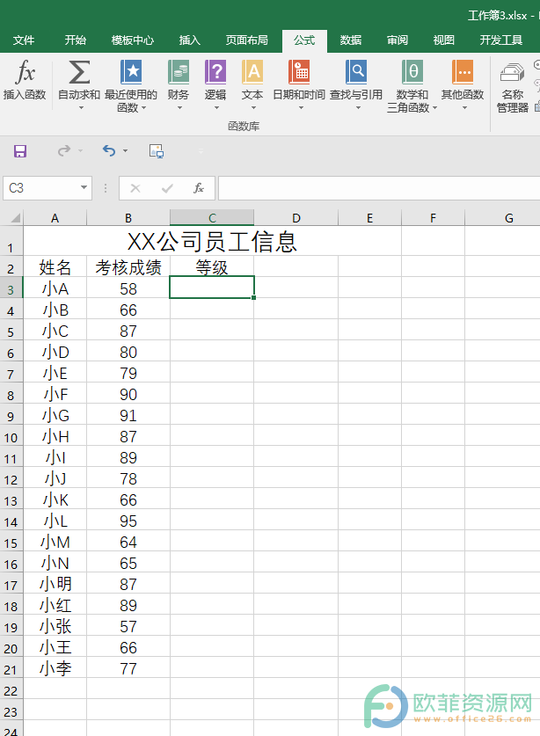Open the Logical (逻辑) functions list
540x736 pixels.
point(215,85)
